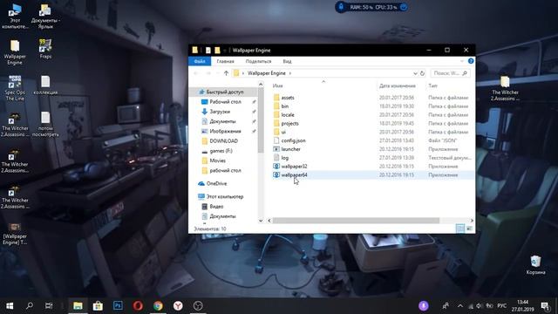Refresh the Wallpaper Engine folder view
This screenshot has height=314, width=558.
point(422,73)
